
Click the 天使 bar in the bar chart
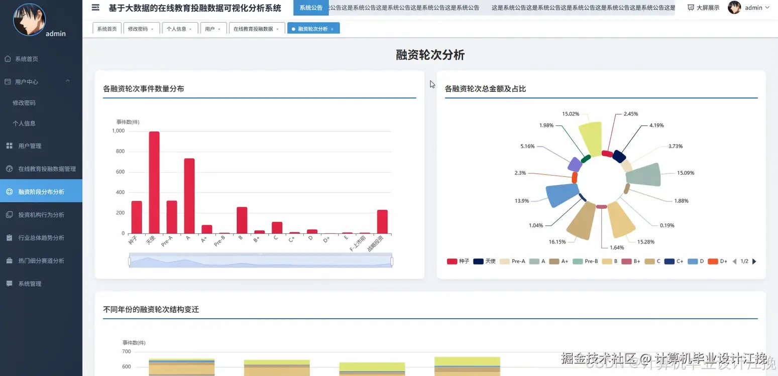154,183
